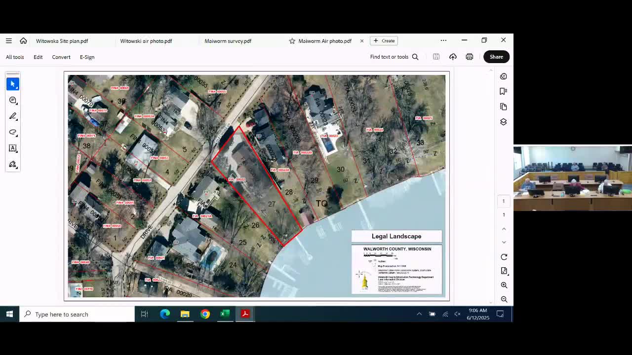This screenshot has height=355, width=632.
Task: Select the Selection tool in the left toolbar
Action: [13, 84]
